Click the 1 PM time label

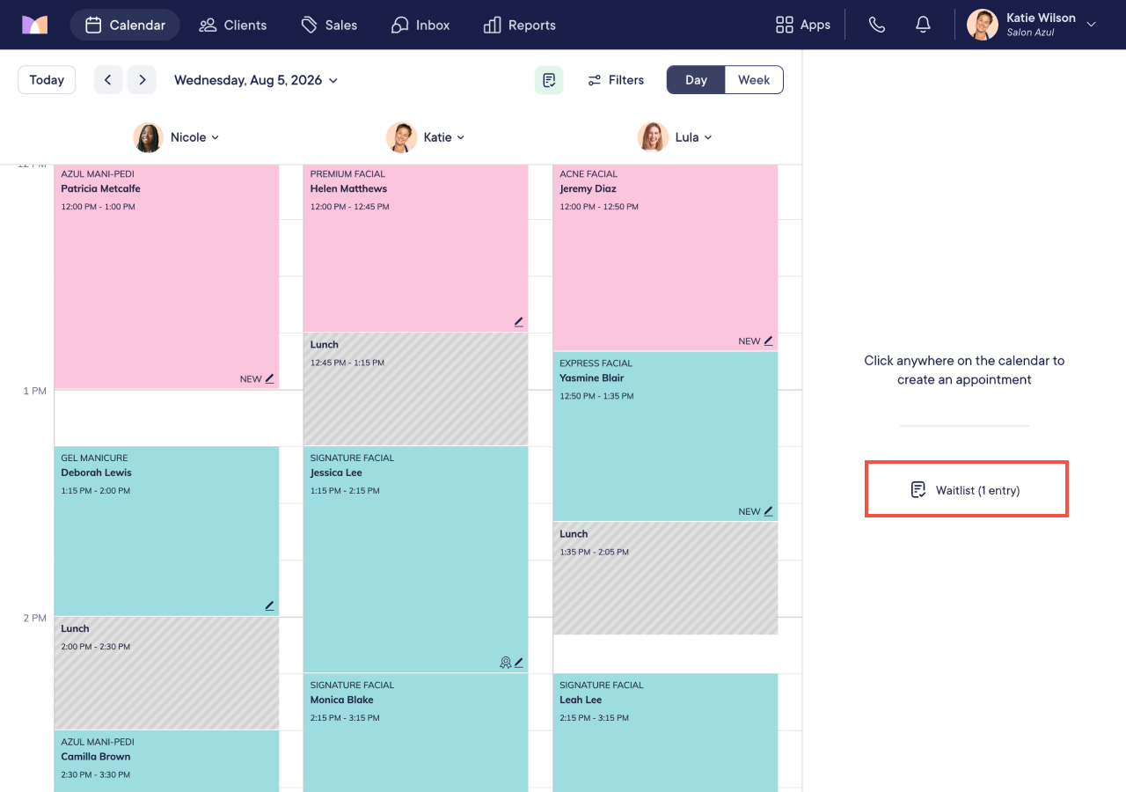[35, 391]
